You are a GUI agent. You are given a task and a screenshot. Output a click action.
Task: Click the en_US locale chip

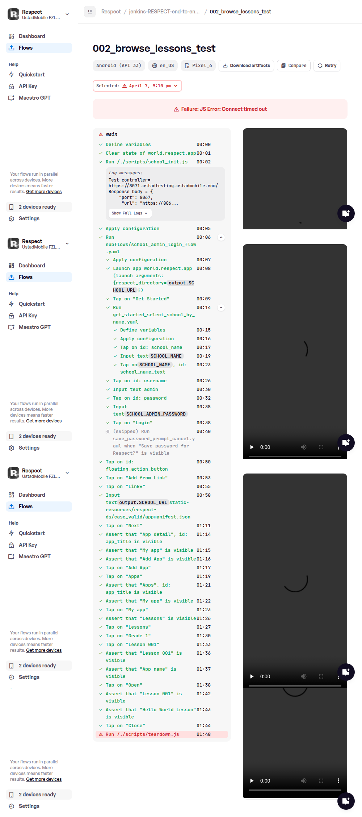(163, 66)
